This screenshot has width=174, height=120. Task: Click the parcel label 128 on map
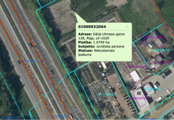click(104, 13)
